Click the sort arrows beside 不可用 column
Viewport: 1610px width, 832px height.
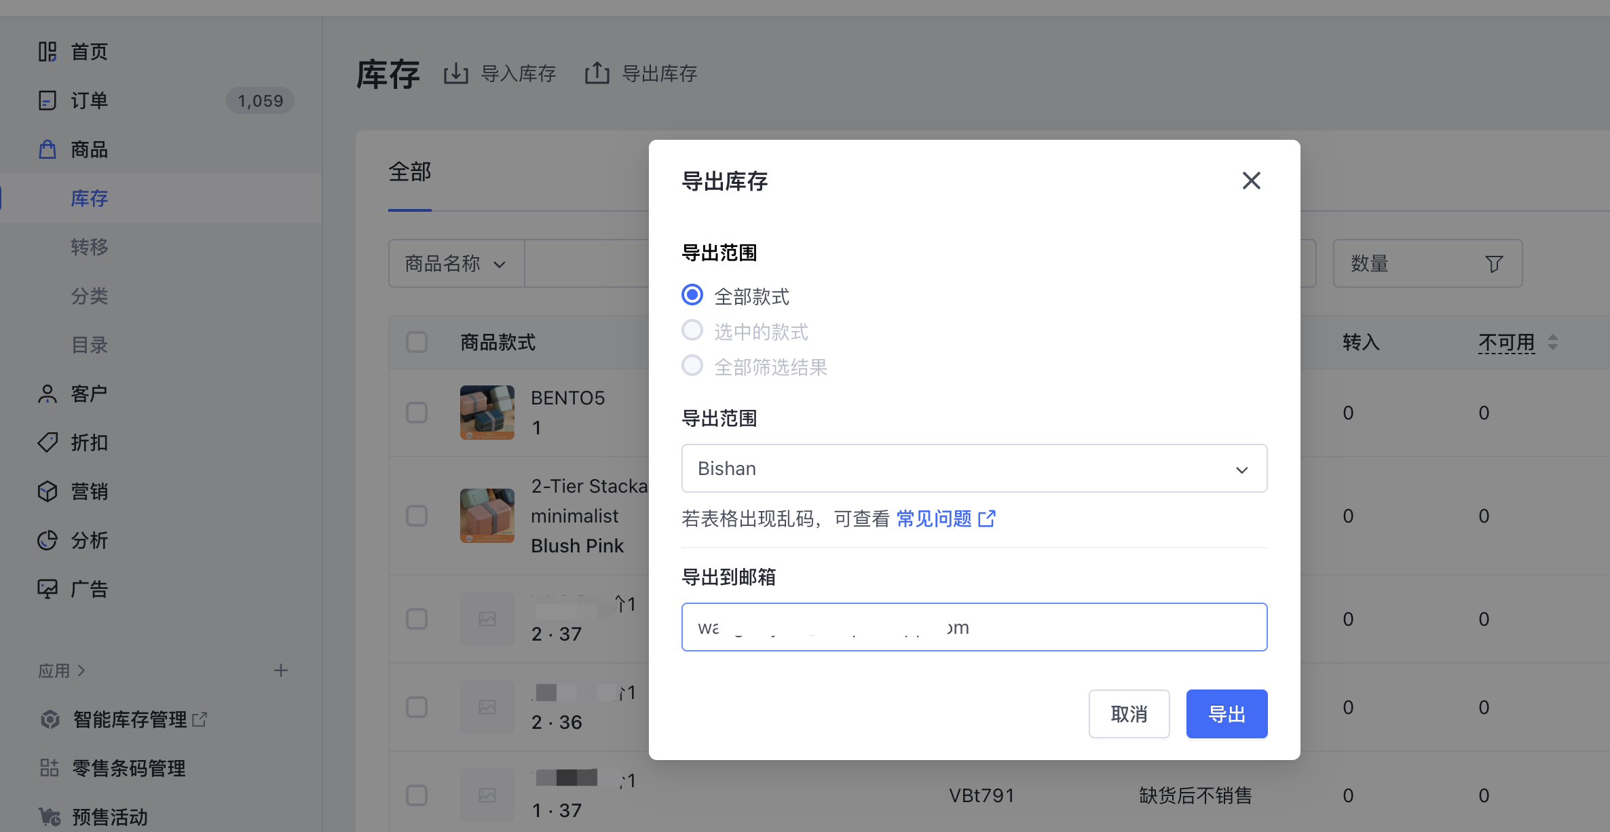[1553, 342]
